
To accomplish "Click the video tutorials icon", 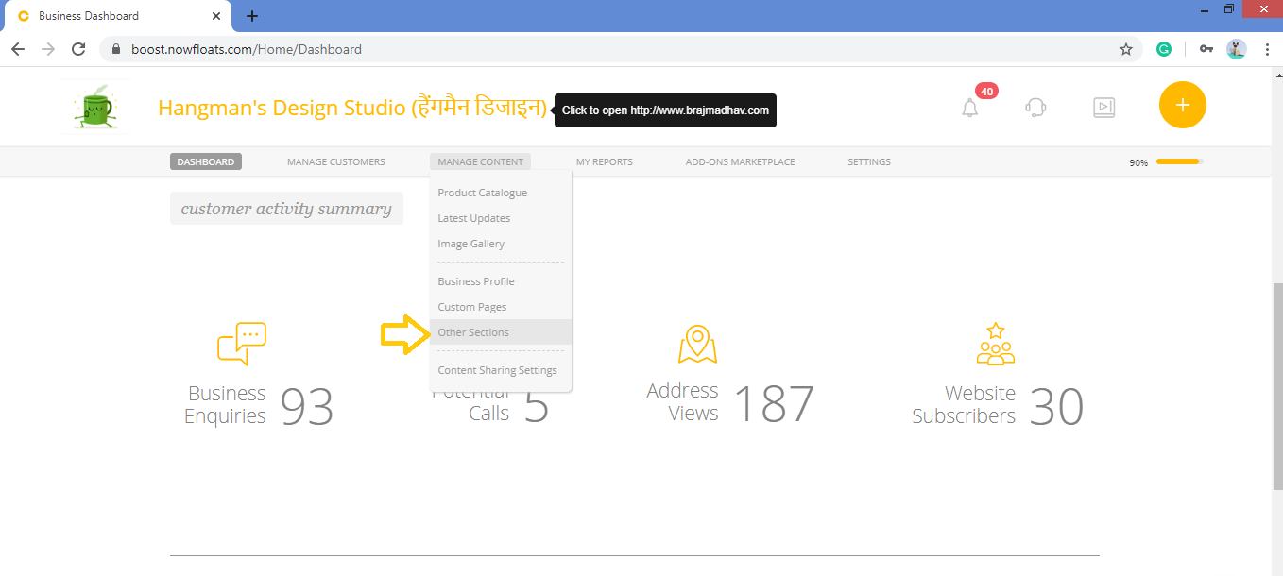I will 1103,108.
